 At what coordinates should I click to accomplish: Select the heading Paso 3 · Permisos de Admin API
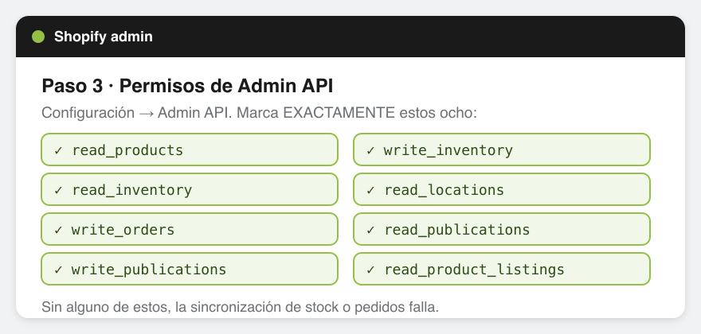tap(187, 86)
